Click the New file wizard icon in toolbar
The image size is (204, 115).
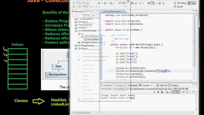click(74, 3)
